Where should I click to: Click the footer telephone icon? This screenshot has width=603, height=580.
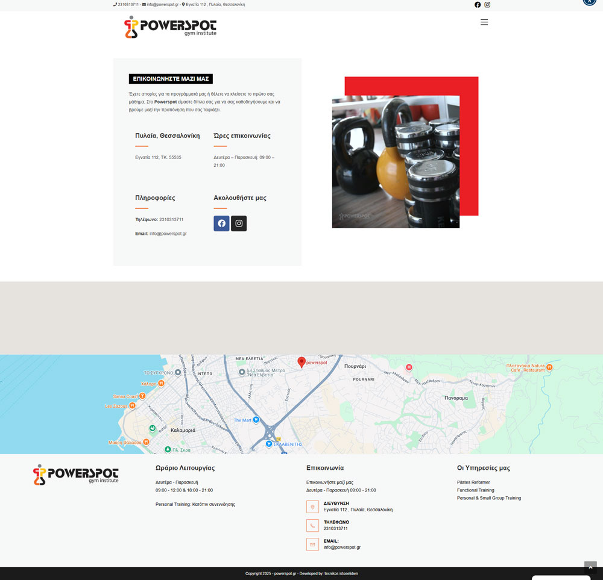(312, 526)
